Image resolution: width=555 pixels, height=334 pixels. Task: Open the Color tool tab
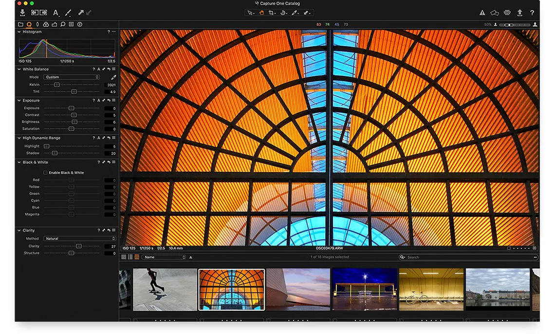[x=46, y=24]
